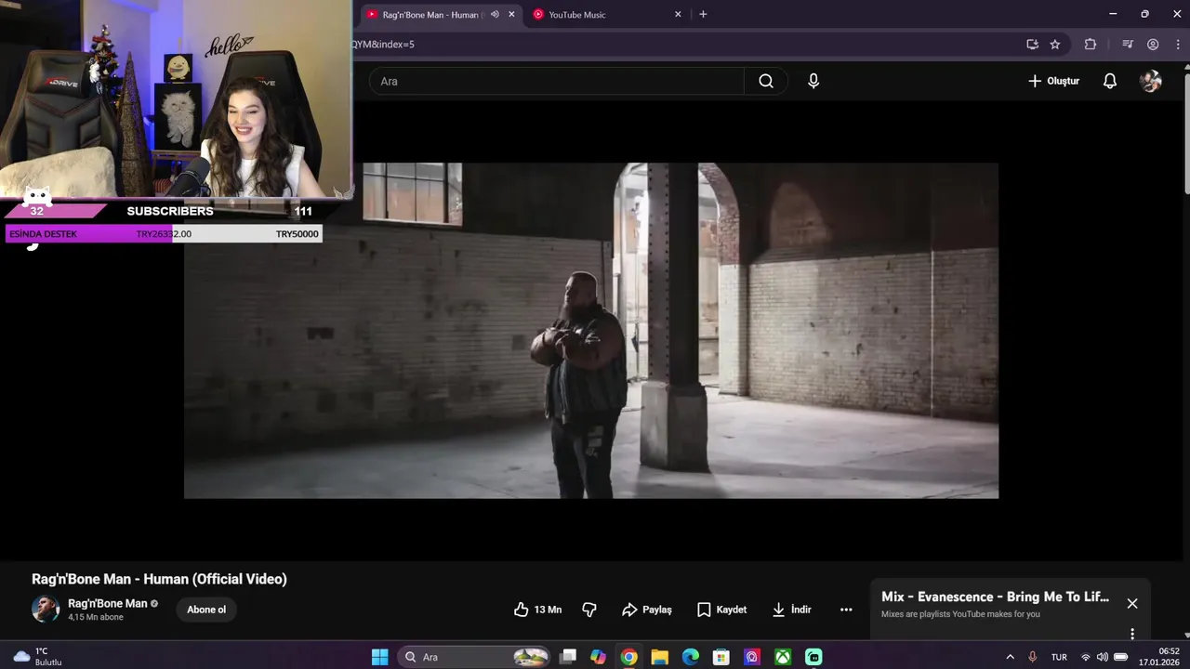Click the ESİNDA DESTEK donation goal bar
1190x669 pixels.
[x=164, y=234]
